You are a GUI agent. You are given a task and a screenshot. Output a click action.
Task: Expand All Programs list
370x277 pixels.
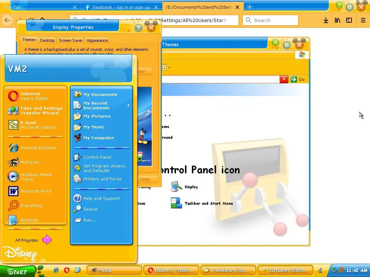click(33, 240)
